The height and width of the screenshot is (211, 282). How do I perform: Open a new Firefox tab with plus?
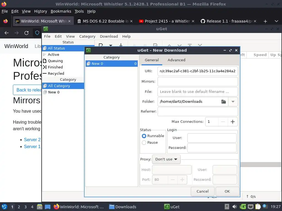265,21
